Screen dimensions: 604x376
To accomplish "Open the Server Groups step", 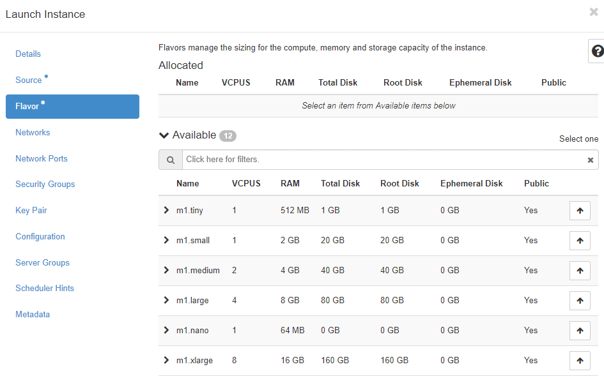I will point(42,262).
